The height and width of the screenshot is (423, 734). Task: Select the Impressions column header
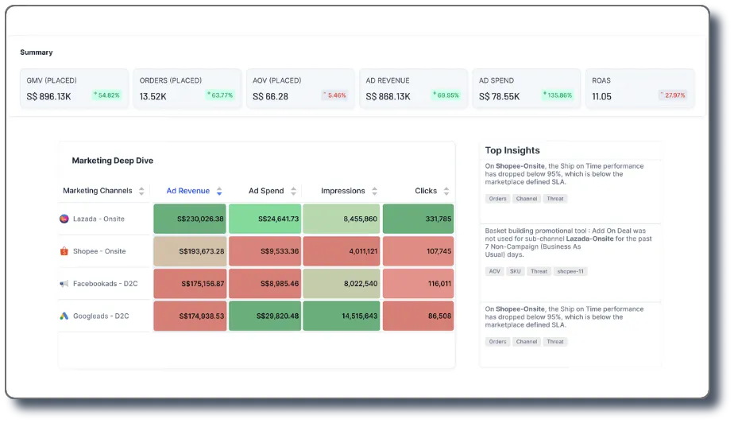pyautogui.click(x=342, y=191)
